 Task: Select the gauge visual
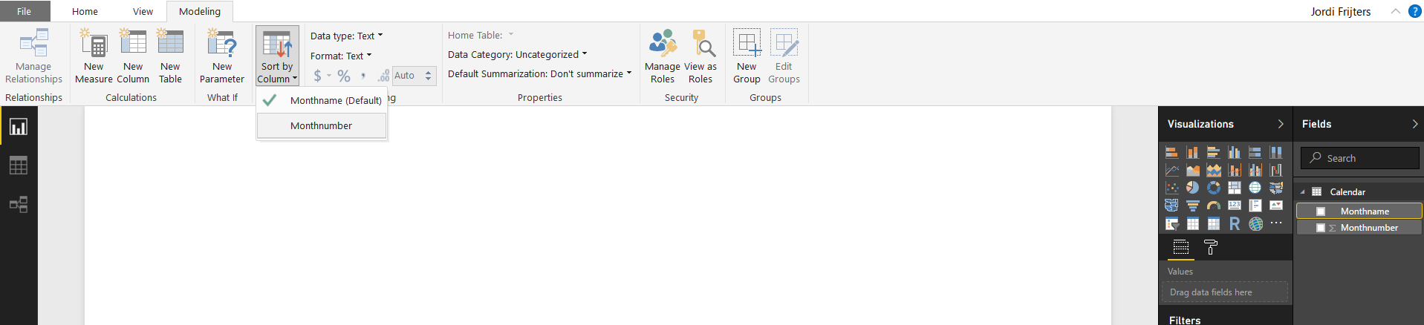click(x=1213, y=206)
